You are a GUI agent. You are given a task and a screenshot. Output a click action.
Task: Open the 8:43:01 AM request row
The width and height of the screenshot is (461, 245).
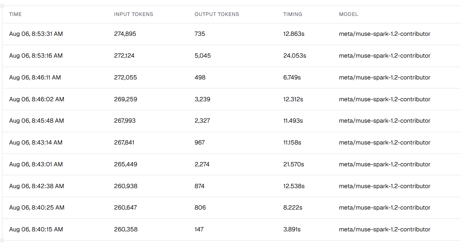(232, 164)
